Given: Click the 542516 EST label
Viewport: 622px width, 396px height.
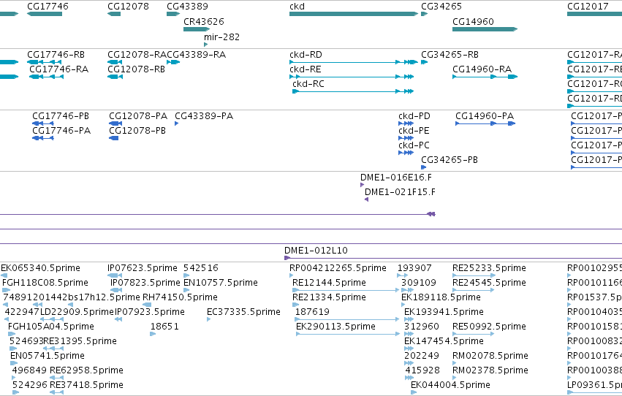Looking at the screenshot, I should (x=201, y=268).
